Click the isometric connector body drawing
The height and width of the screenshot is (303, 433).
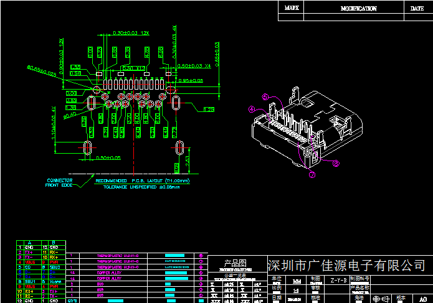(x=307, y=128)
